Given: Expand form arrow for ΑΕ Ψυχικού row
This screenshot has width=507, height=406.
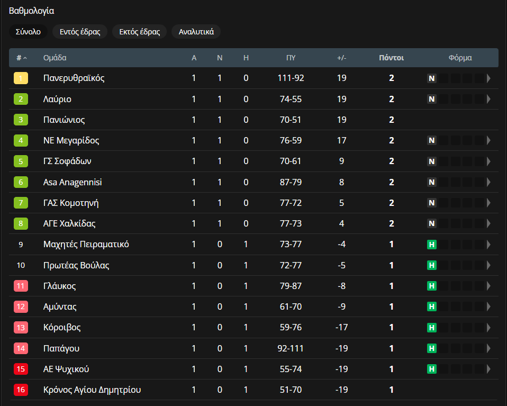Looking at the screenshot, I should [x=488, y=369].
